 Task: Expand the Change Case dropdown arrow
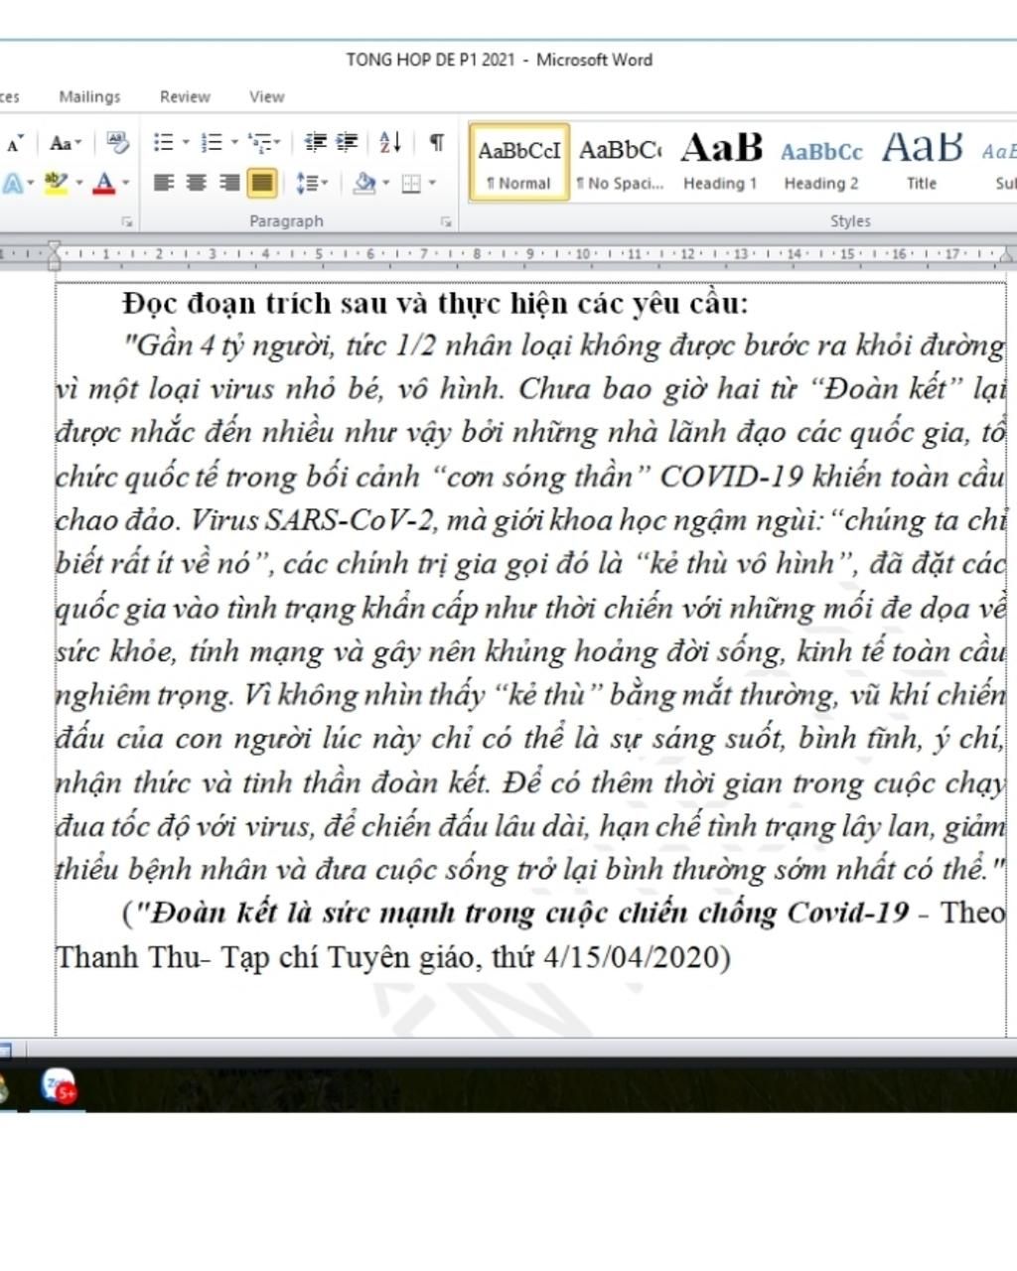[x=78, y=144]
